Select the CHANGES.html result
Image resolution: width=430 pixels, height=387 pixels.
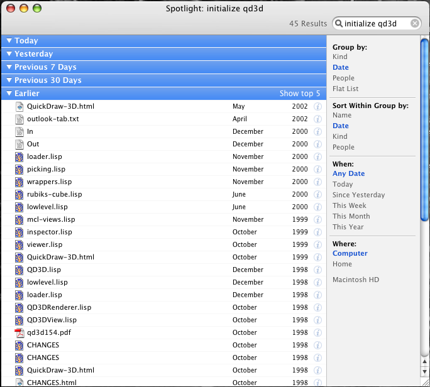pos(163,383)
